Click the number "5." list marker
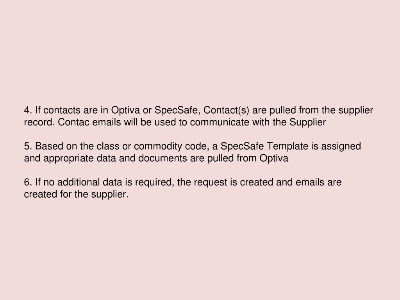Screen dimensions: 400x300 coord(28,146)
